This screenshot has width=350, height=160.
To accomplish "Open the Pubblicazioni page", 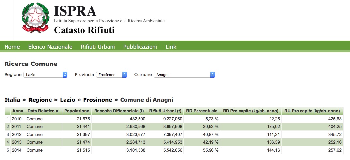I will point(140,47).
